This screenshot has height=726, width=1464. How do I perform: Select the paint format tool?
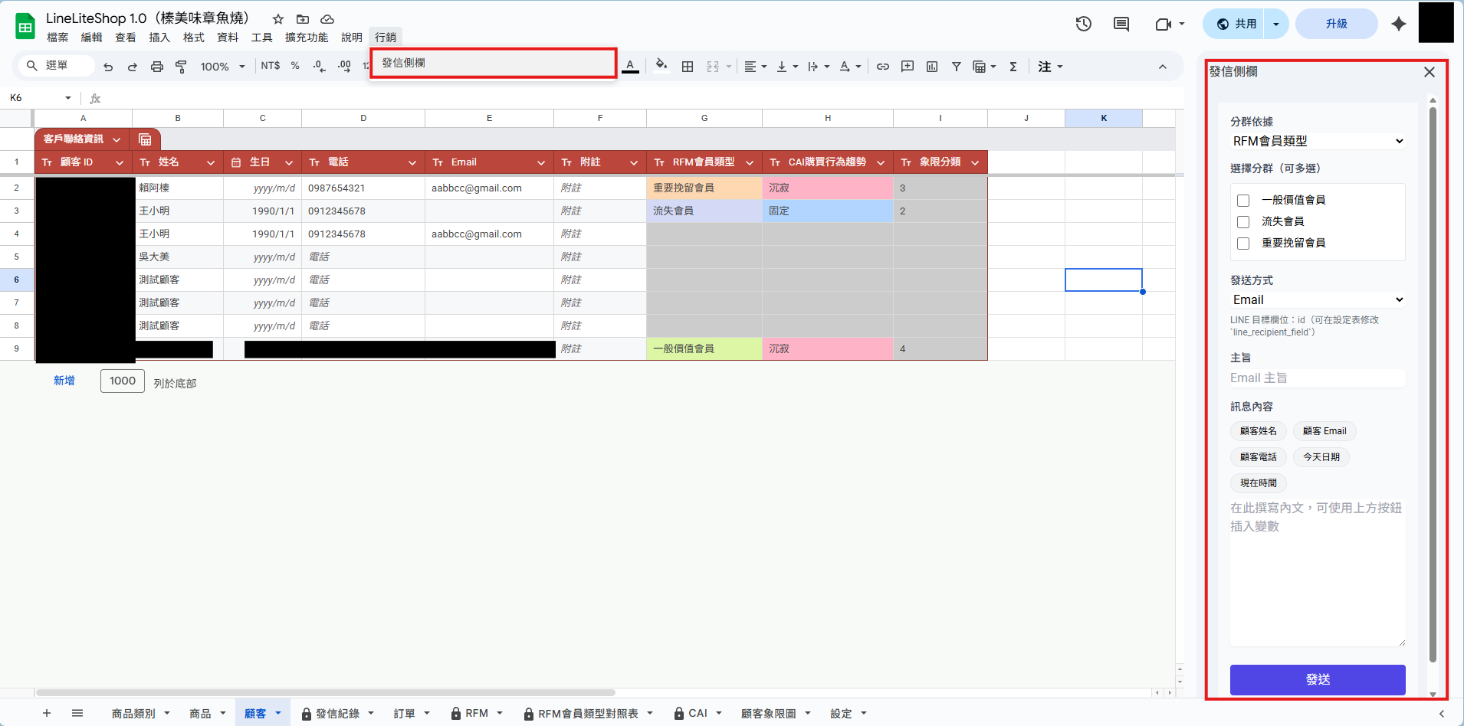tap(182, 67)
